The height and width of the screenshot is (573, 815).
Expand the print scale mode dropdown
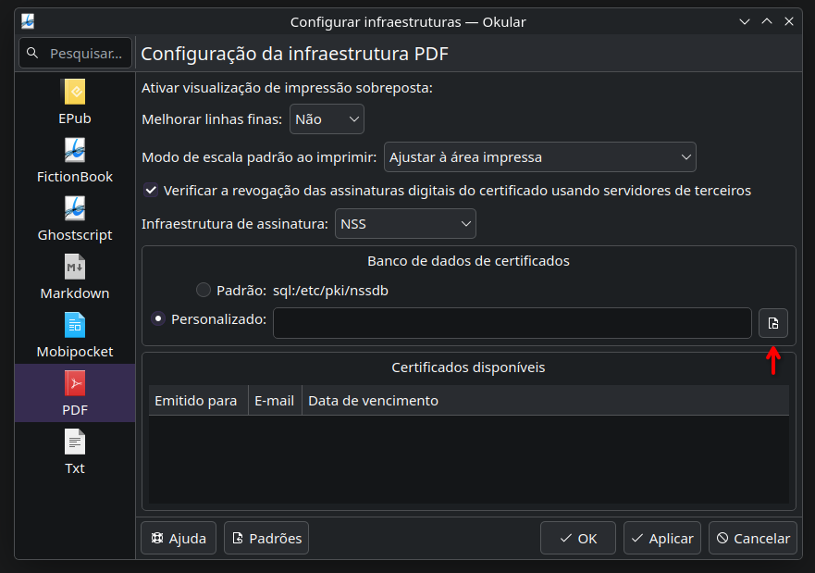click(539, 157)
